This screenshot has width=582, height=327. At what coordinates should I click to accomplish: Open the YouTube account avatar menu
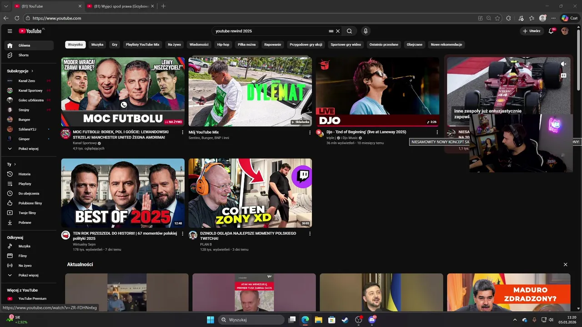pyautogui.click(x=565, y=31)
